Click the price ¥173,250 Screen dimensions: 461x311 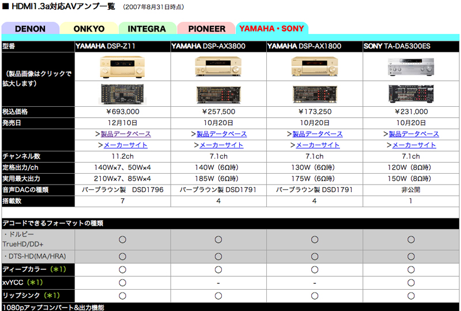[x=315, y=111]
